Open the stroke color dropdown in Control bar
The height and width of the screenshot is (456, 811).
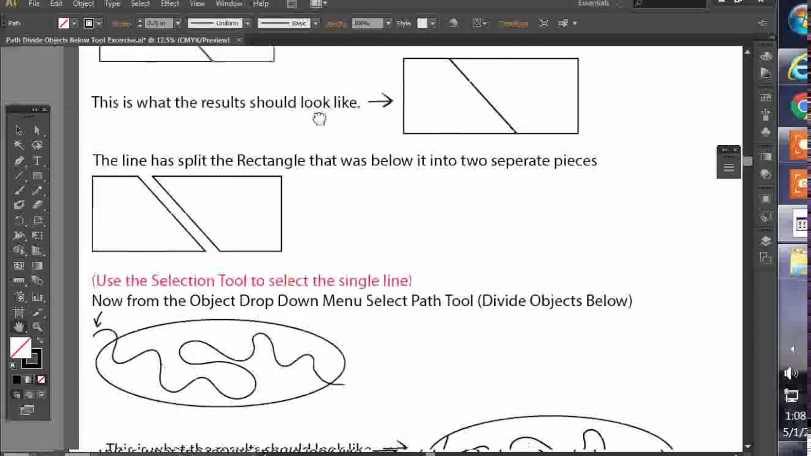[x=99, y=23]
